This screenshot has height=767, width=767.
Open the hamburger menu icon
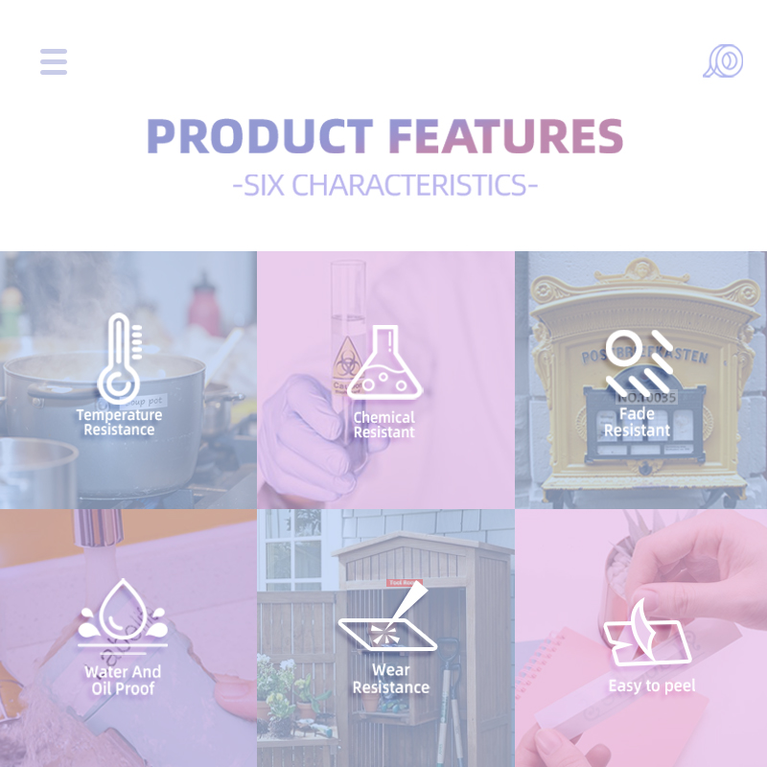(x=54, y=61)
